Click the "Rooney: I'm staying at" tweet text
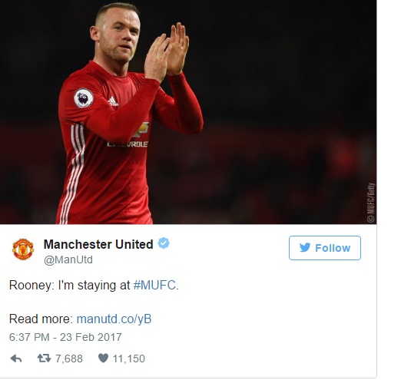The image size is (401, 380). [x=69, y=285]
